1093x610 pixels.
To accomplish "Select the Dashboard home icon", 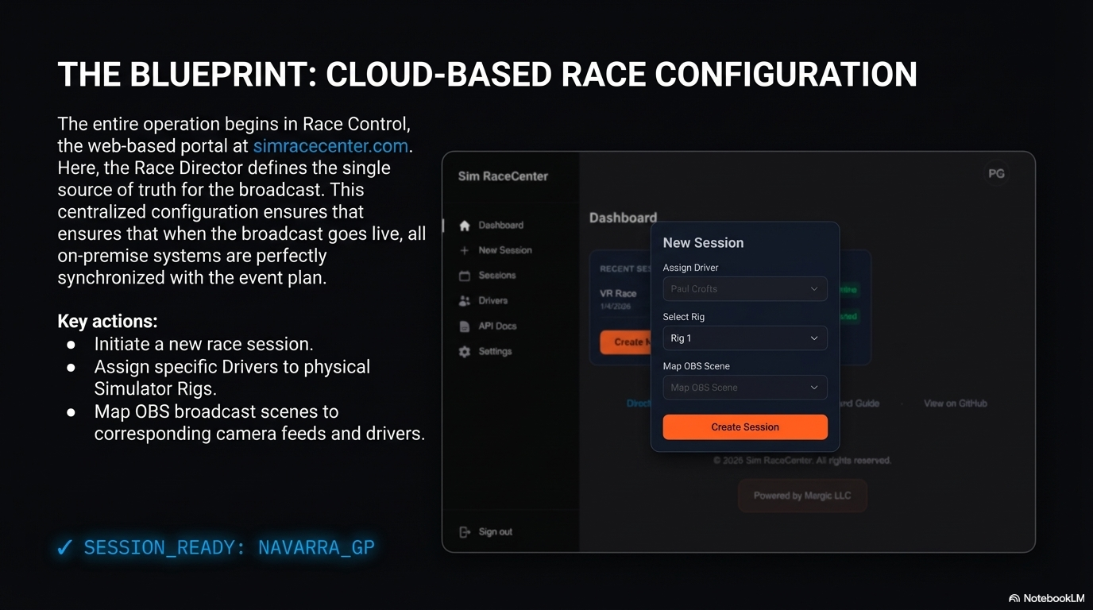I will tap(465, 225).
